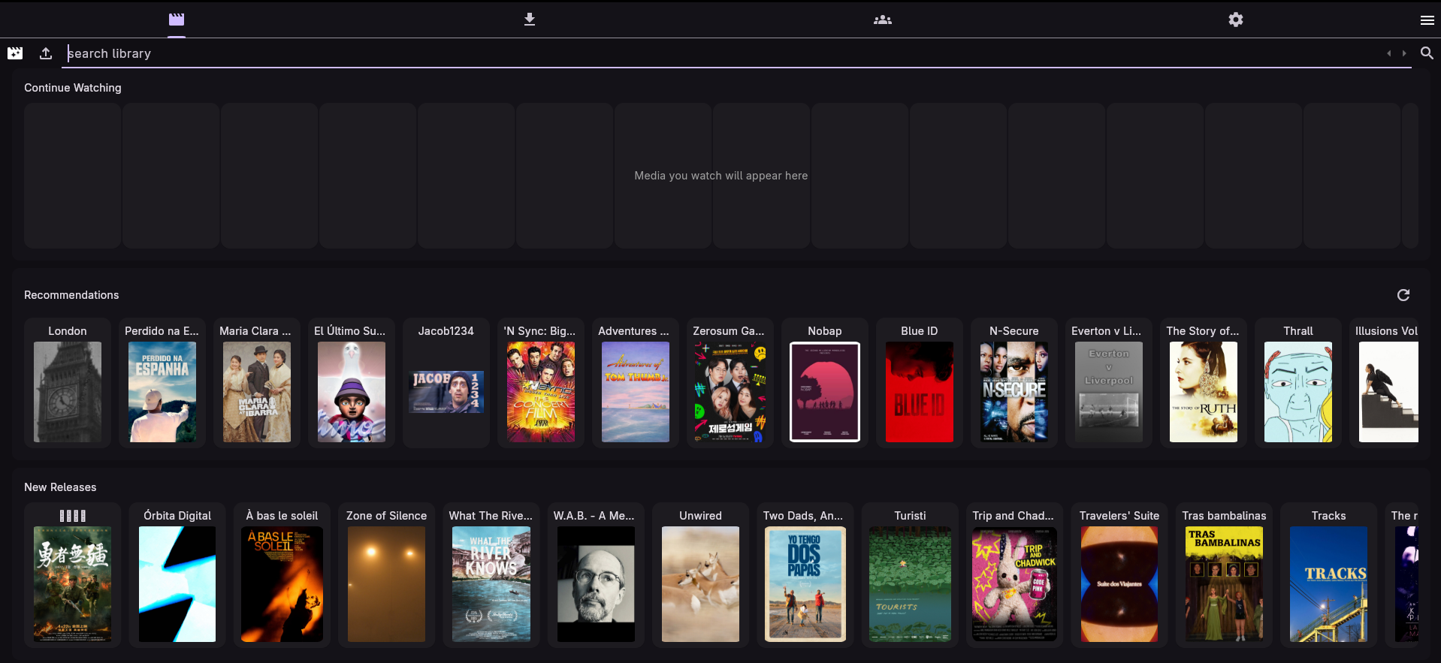Open the hamburger menu

pyautogui.click(x=1427, y=20)
